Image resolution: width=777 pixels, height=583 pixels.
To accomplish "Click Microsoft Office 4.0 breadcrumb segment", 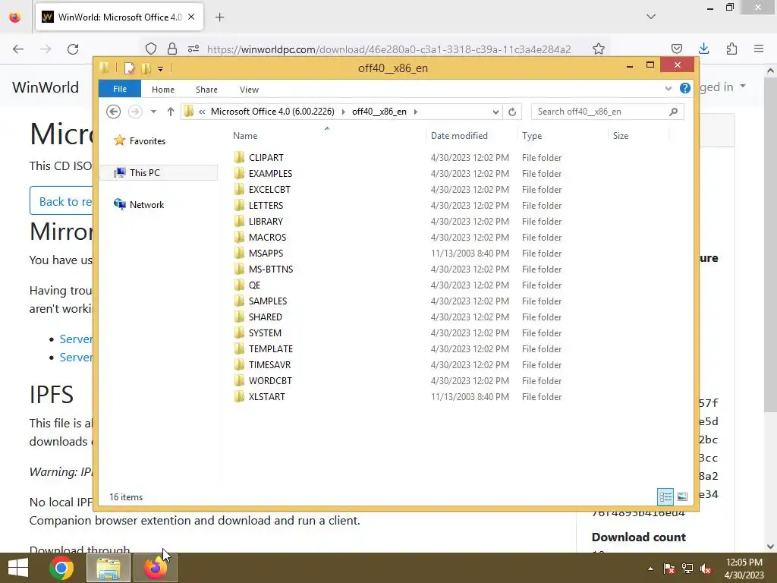I will coord(272,112).
